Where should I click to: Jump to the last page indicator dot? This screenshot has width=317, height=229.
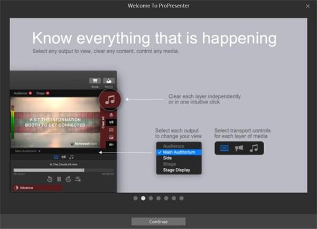pos(182,198)
